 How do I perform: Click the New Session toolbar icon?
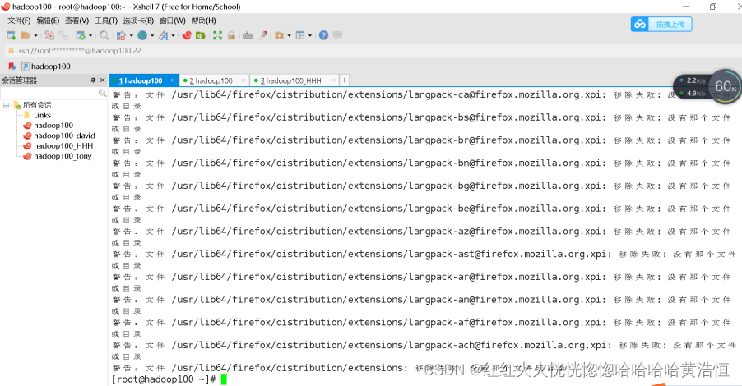12,35
